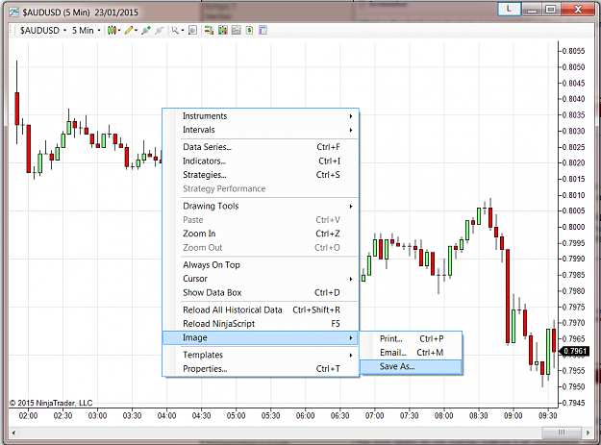Choose Indicators... from context menu
Image resolution: width=601 pixels, height=445 pixels.
261,161
